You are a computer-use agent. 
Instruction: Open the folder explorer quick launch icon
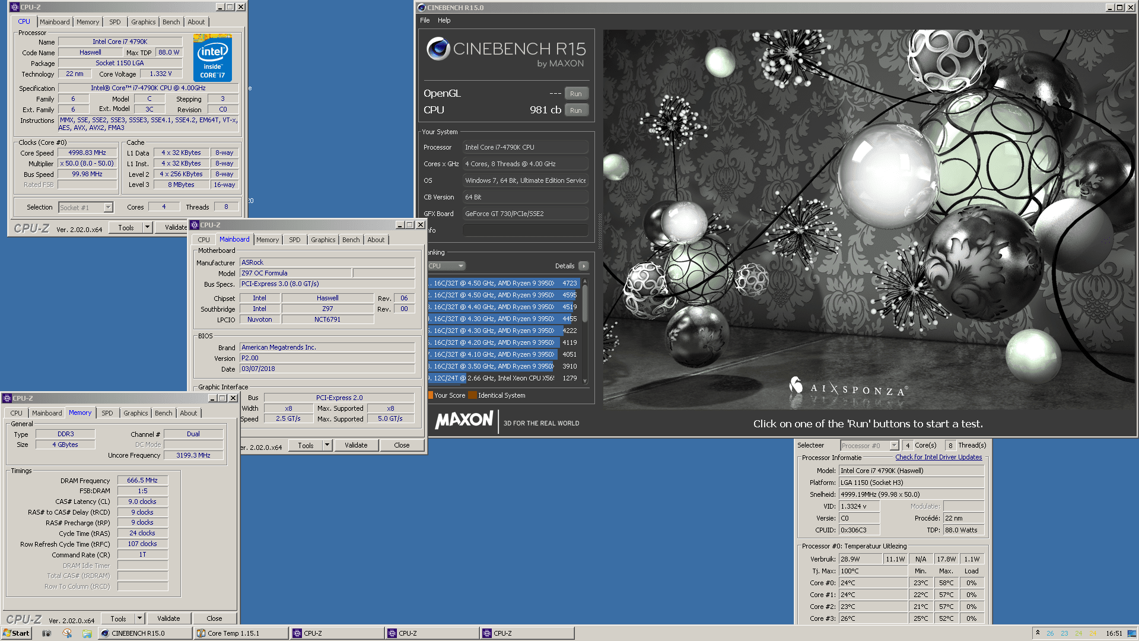click(x=87, y=633)
